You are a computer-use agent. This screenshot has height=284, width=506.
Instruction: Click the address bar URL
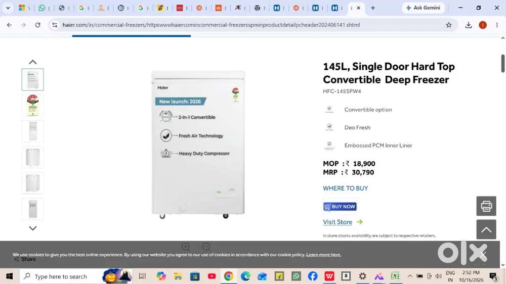pyautogui.click(x=211, y=25)
